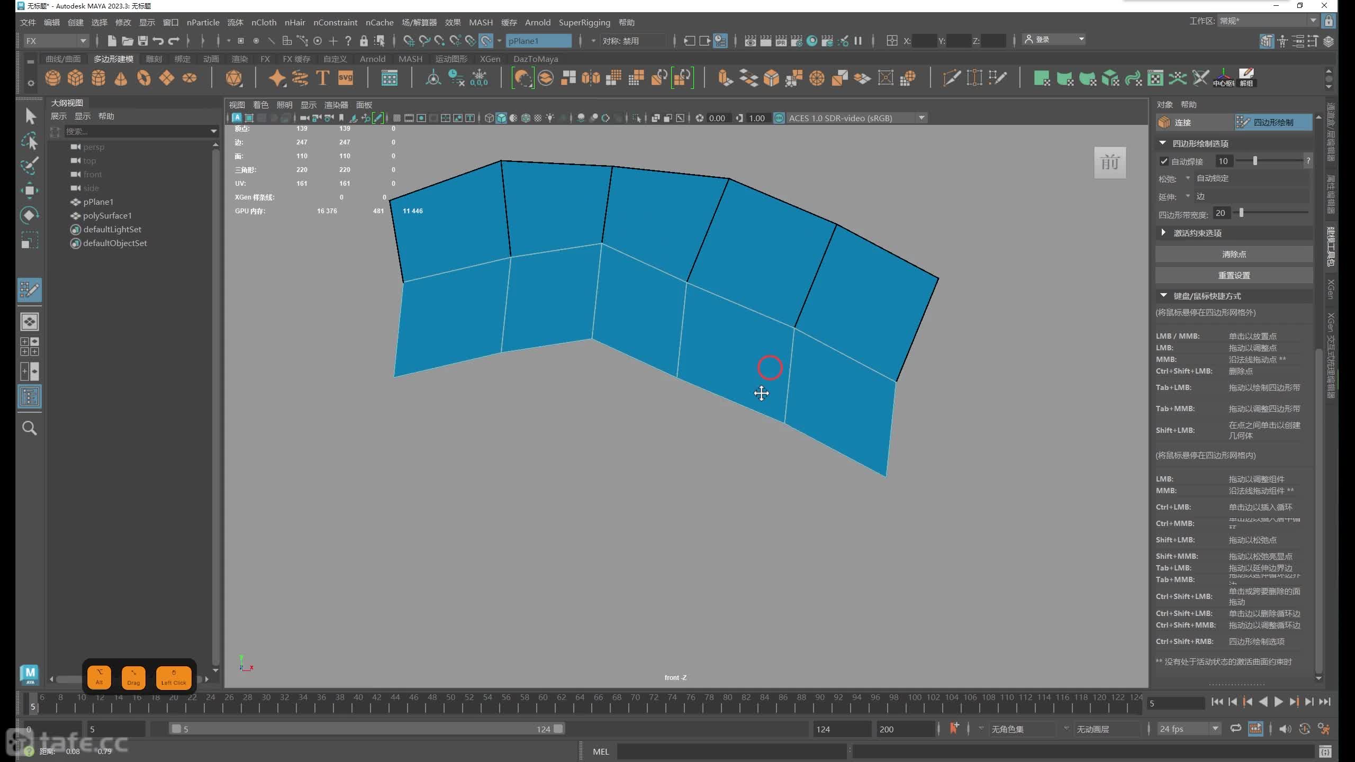Play the animation forward
1355x762 pixels.
click(x=1279, y=702)
